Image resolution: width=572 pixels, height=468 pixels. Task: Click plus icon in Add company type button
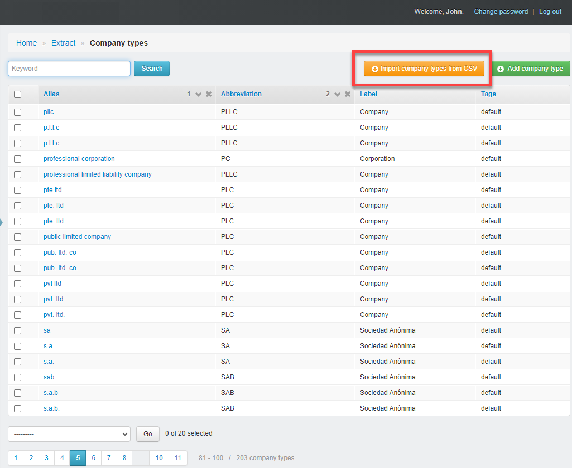[501, 69]
